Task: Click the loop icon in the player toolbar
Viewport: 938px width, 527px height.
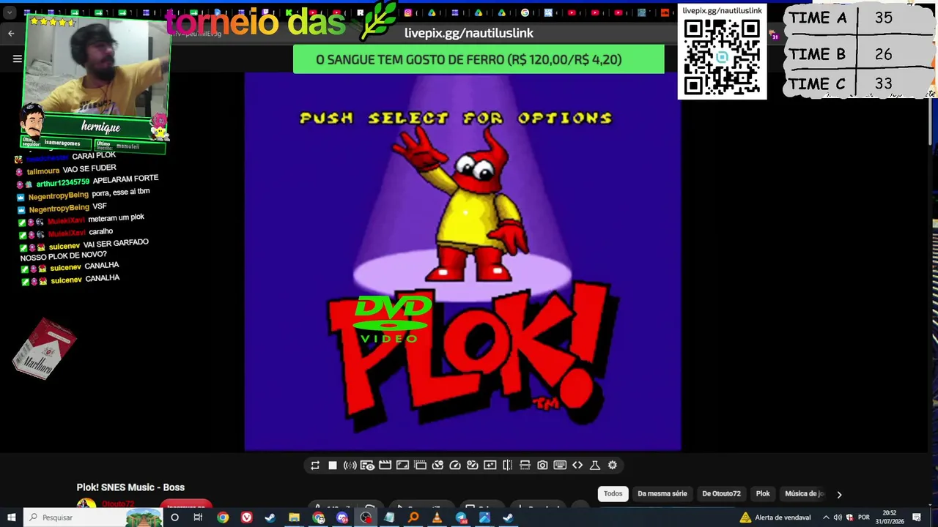Action: (x=315, y=466)
